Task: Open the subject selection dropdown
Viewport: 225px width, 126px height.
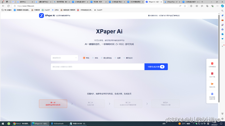Action: point(64,58)
